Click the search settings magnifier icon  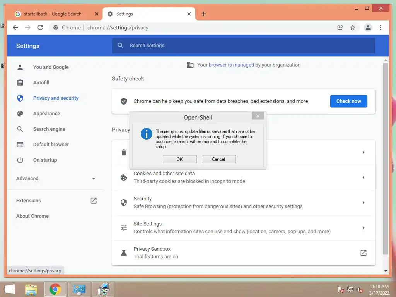pos(121,46)
